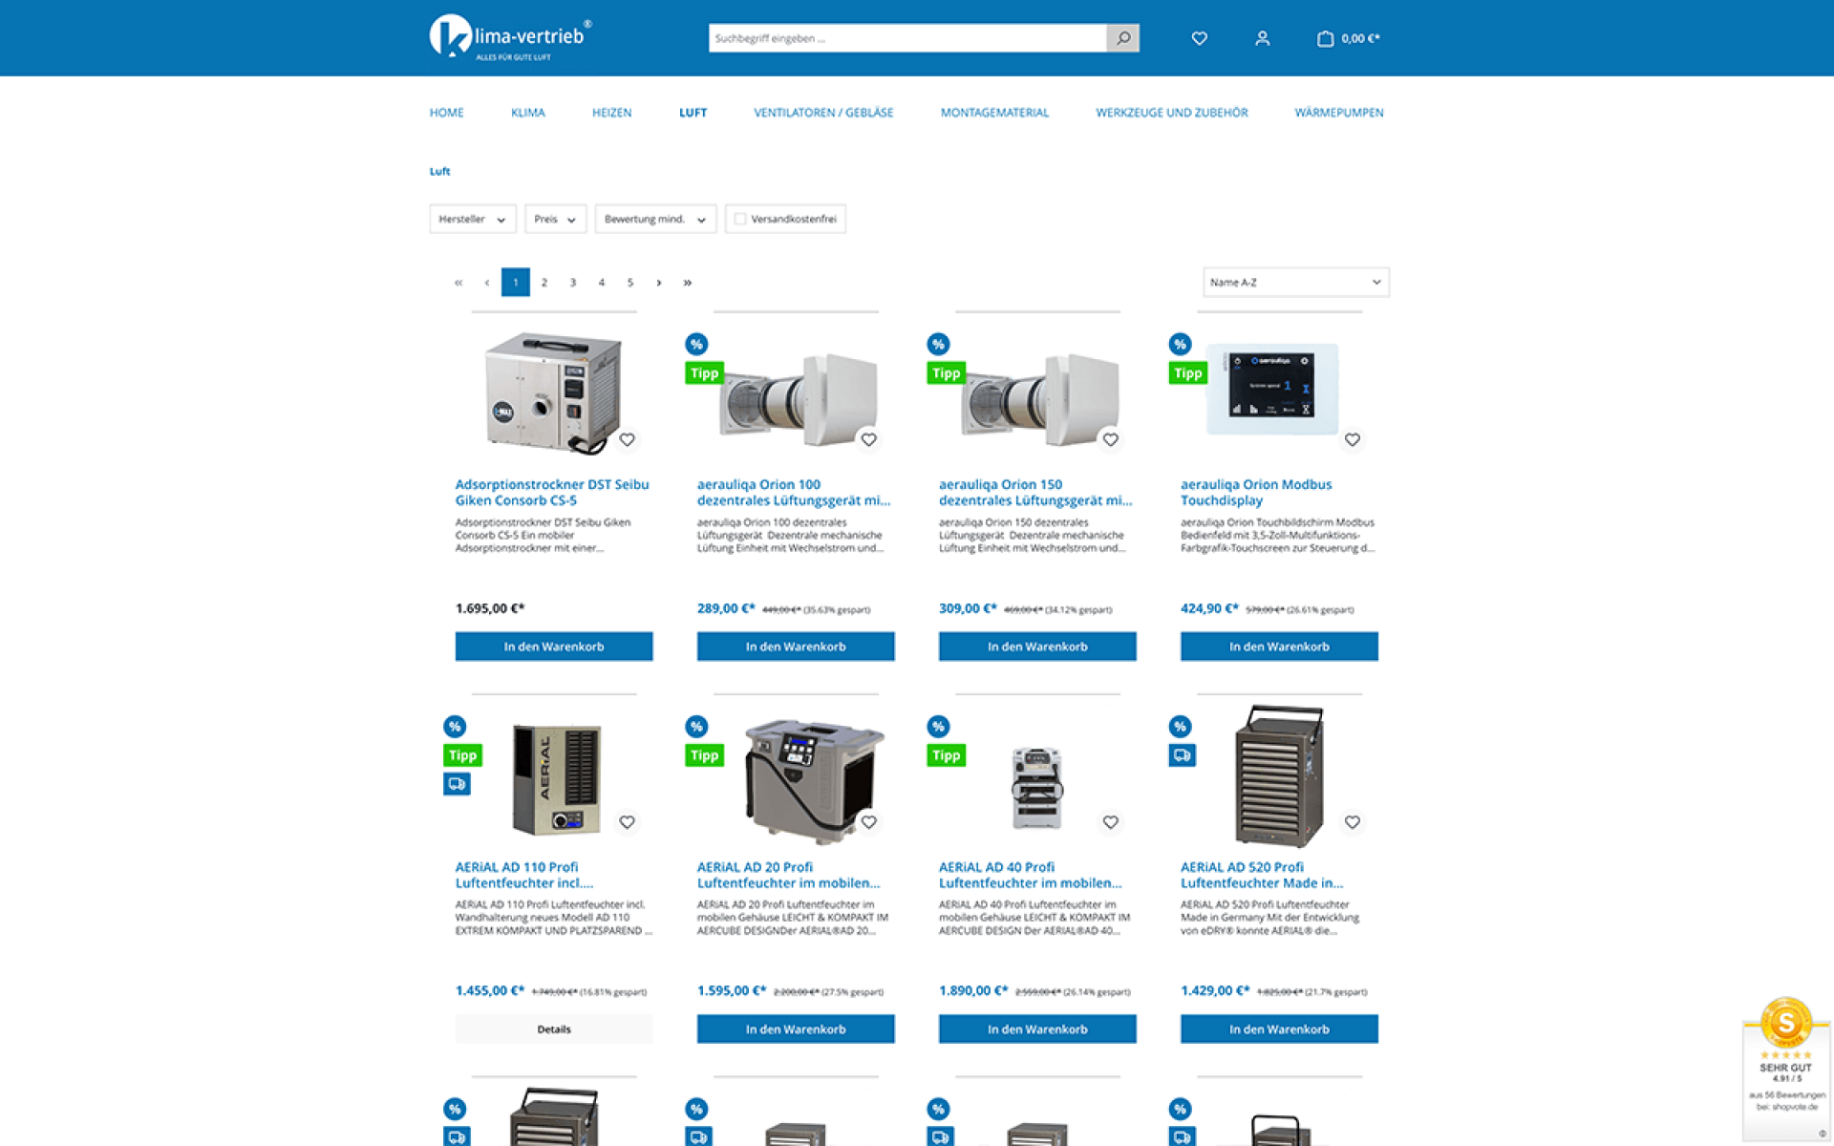This screenshot has width=1834, height=1146.
Task: Jump to last page double arrow
Action: point(687,283)
